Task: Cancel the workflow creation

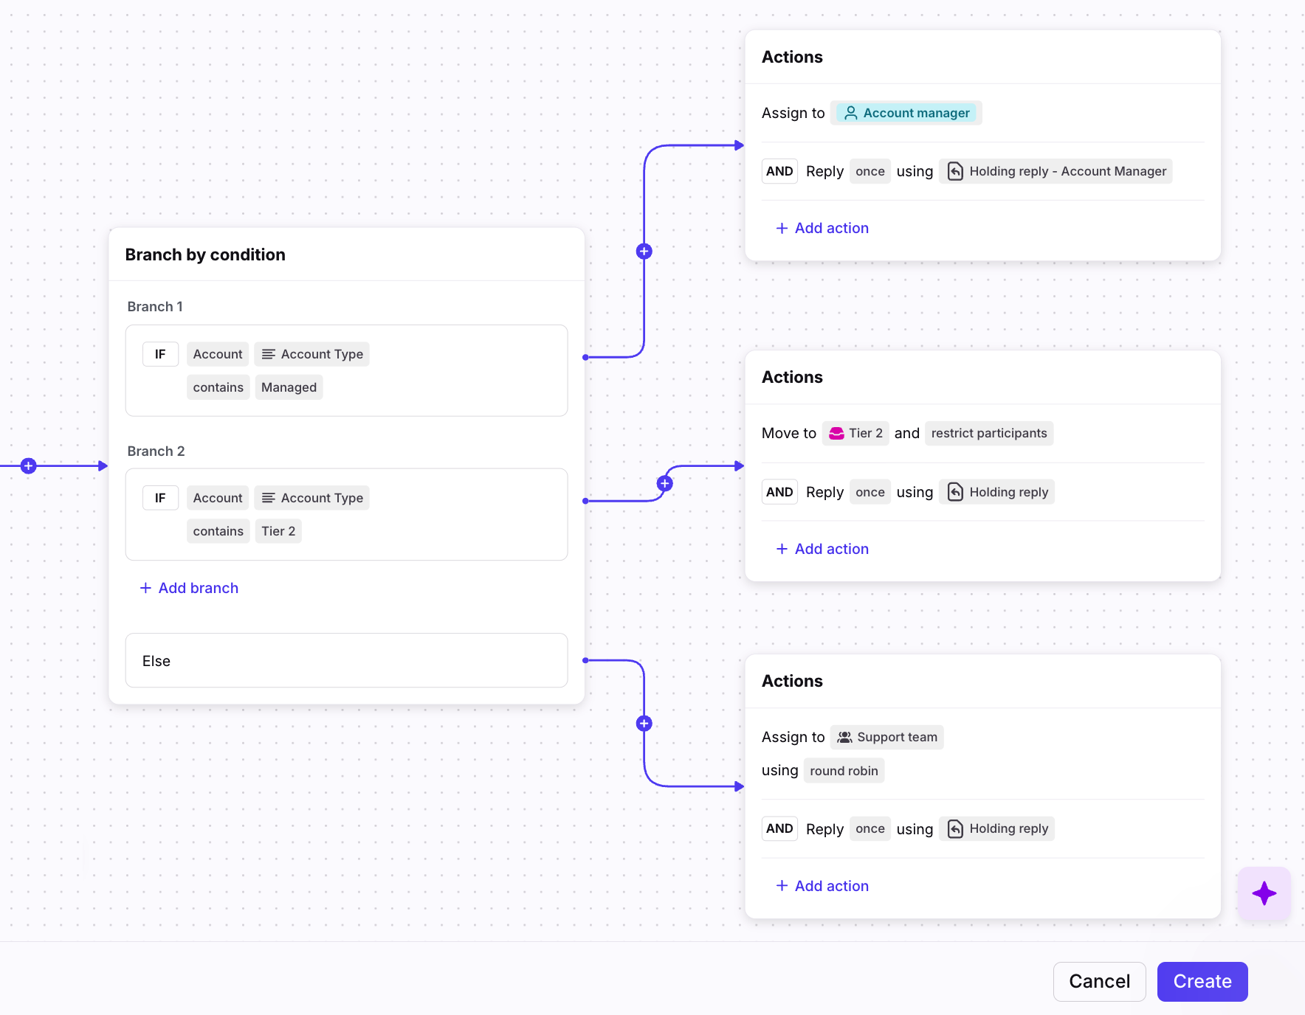Action: [1099, 981]
